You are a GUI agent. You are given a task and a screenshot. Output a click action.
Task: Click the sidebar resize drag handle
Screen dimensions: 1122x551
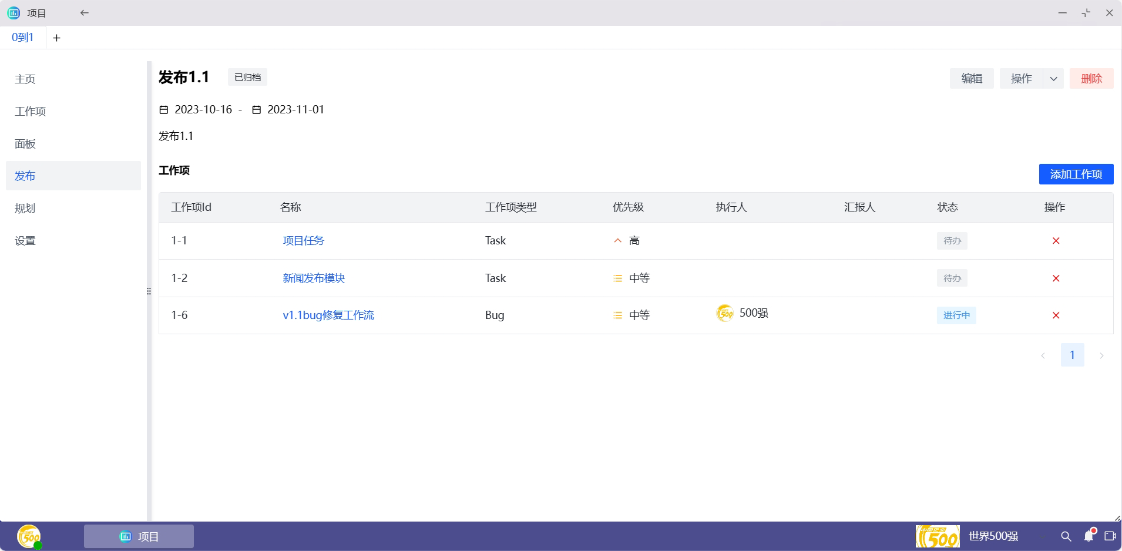[x=149, y=291]
